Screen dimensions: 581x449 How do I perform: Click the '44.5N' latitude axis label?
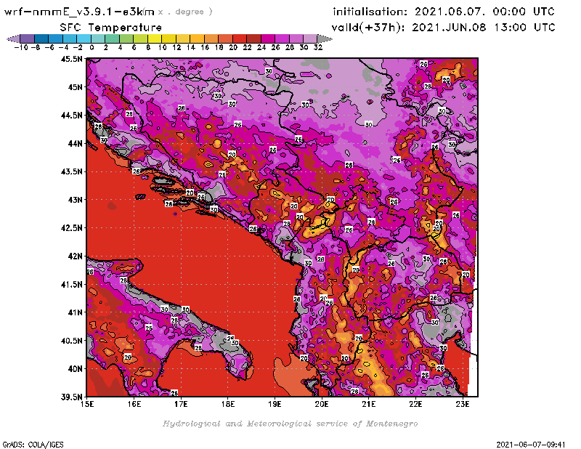click(x=71, y=116)
